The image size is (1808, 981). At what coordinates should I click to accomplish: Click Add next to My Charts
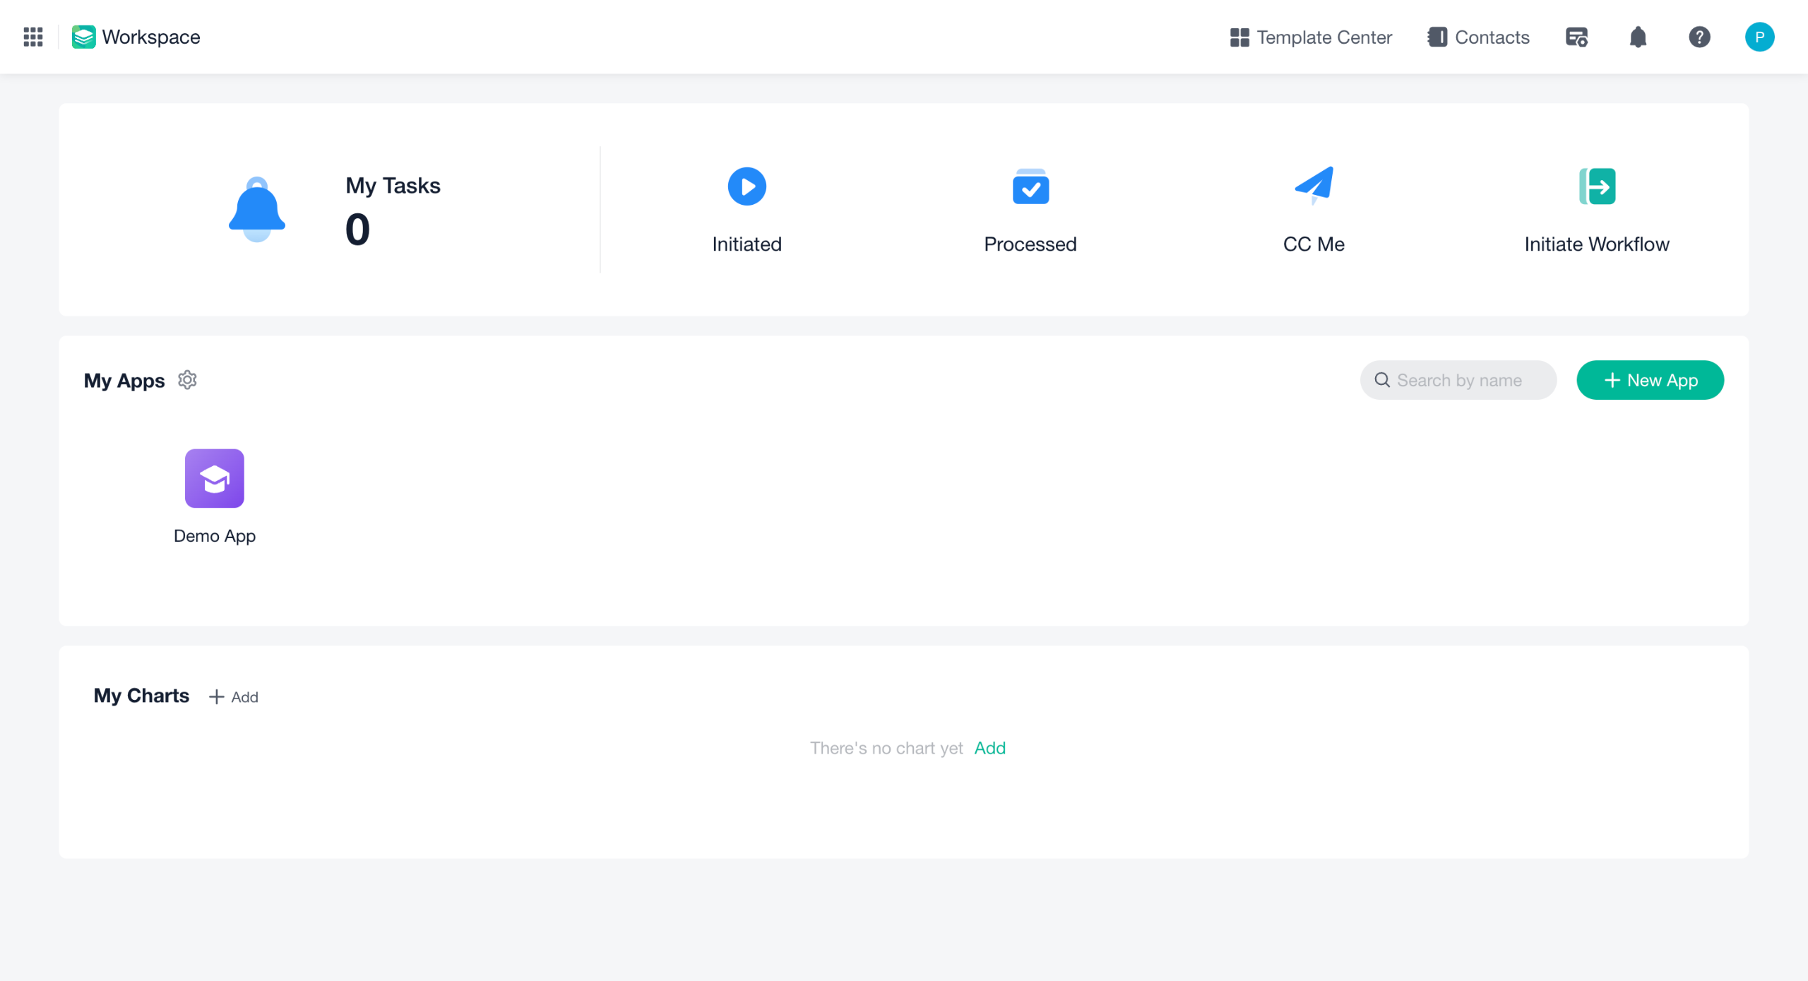pos(234,697)
